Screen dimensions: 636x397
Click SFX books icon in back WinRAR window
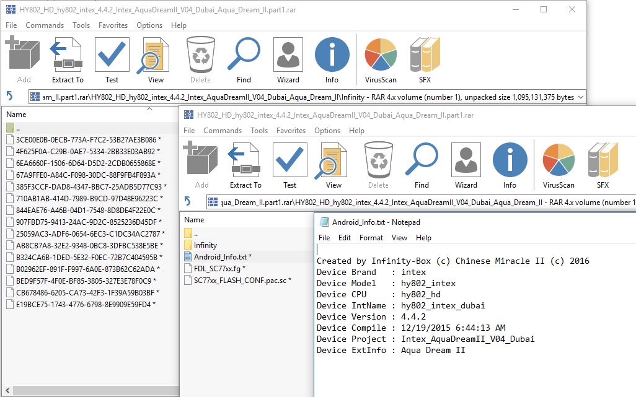pos(425,55)
